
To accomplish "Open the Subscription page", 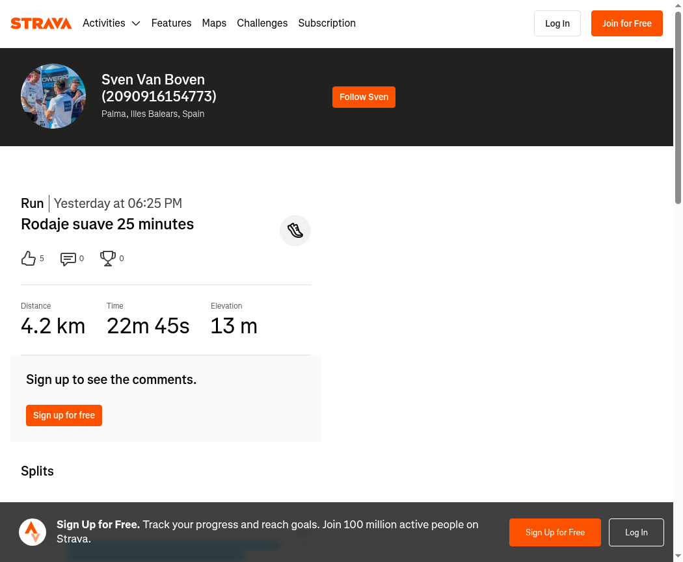I will pos(327,23).
